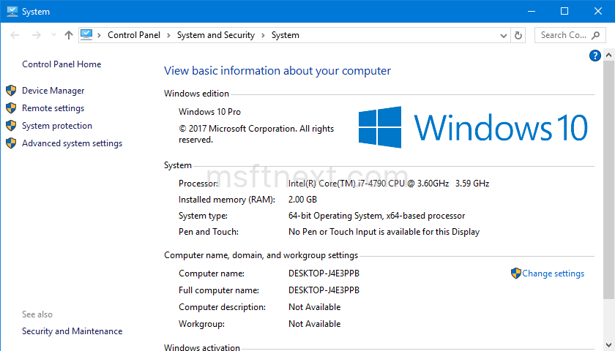The image size is (615, 351).
Task: Click the 2.00 GB installed memory value
Action: point(302,200)
